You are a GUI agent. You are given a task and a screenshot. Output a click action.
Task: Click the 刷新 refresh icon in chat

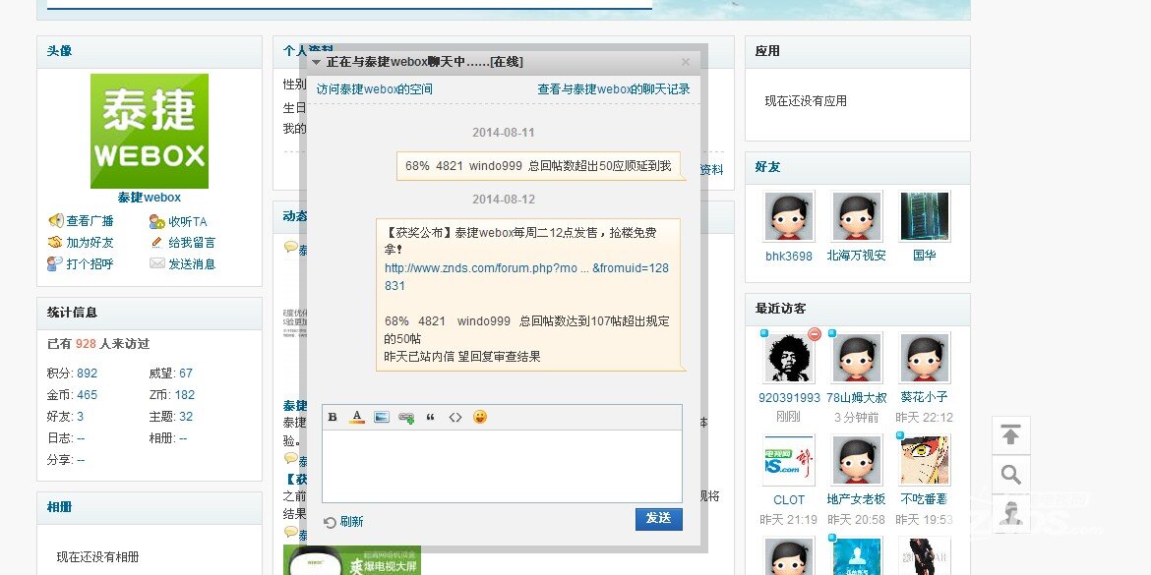pyautogui.click(x=331, y=522)
